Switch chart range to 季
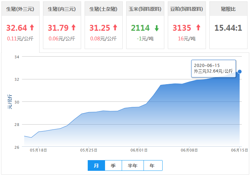 (x=113, y=166)
